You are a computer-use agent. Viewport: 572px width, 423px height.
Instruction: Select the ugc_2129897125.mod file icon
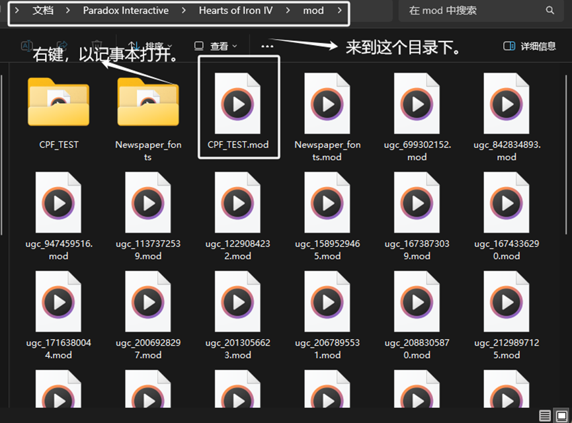[507, 301]
